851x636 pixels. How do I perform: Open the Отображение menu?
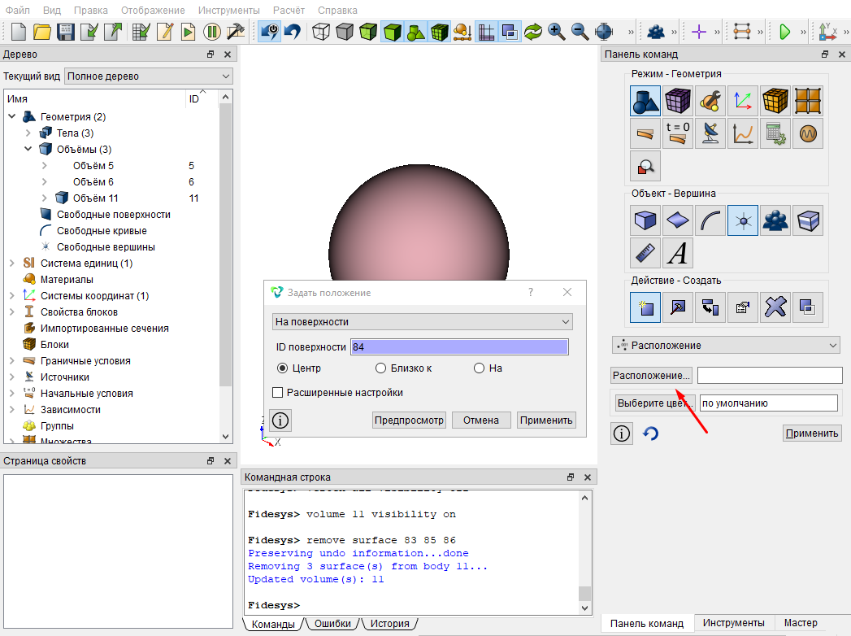click(153, 11)
